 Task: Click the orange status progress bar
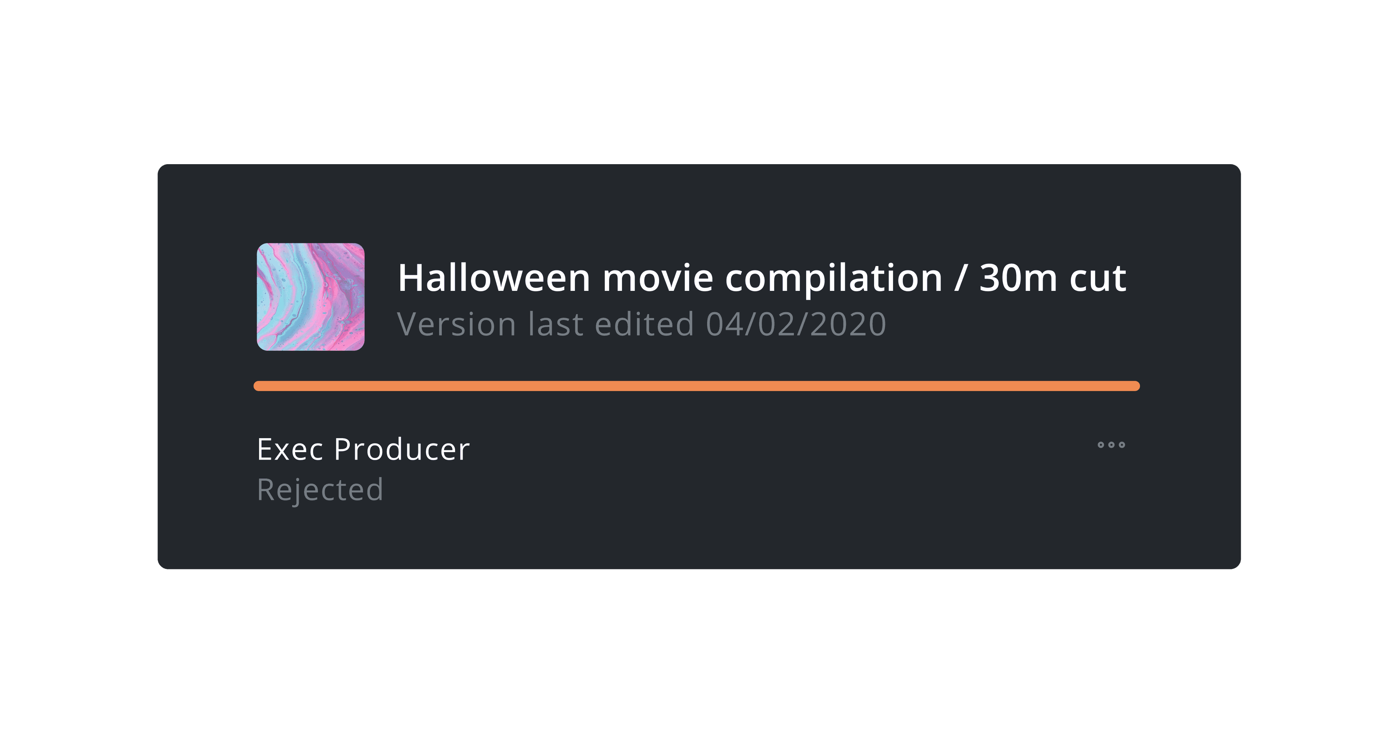coord(697,386)
